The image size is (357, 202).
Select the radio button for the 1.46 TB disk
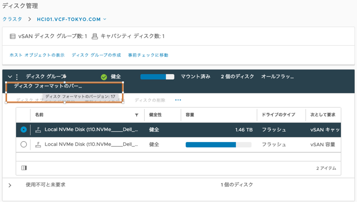24,130
